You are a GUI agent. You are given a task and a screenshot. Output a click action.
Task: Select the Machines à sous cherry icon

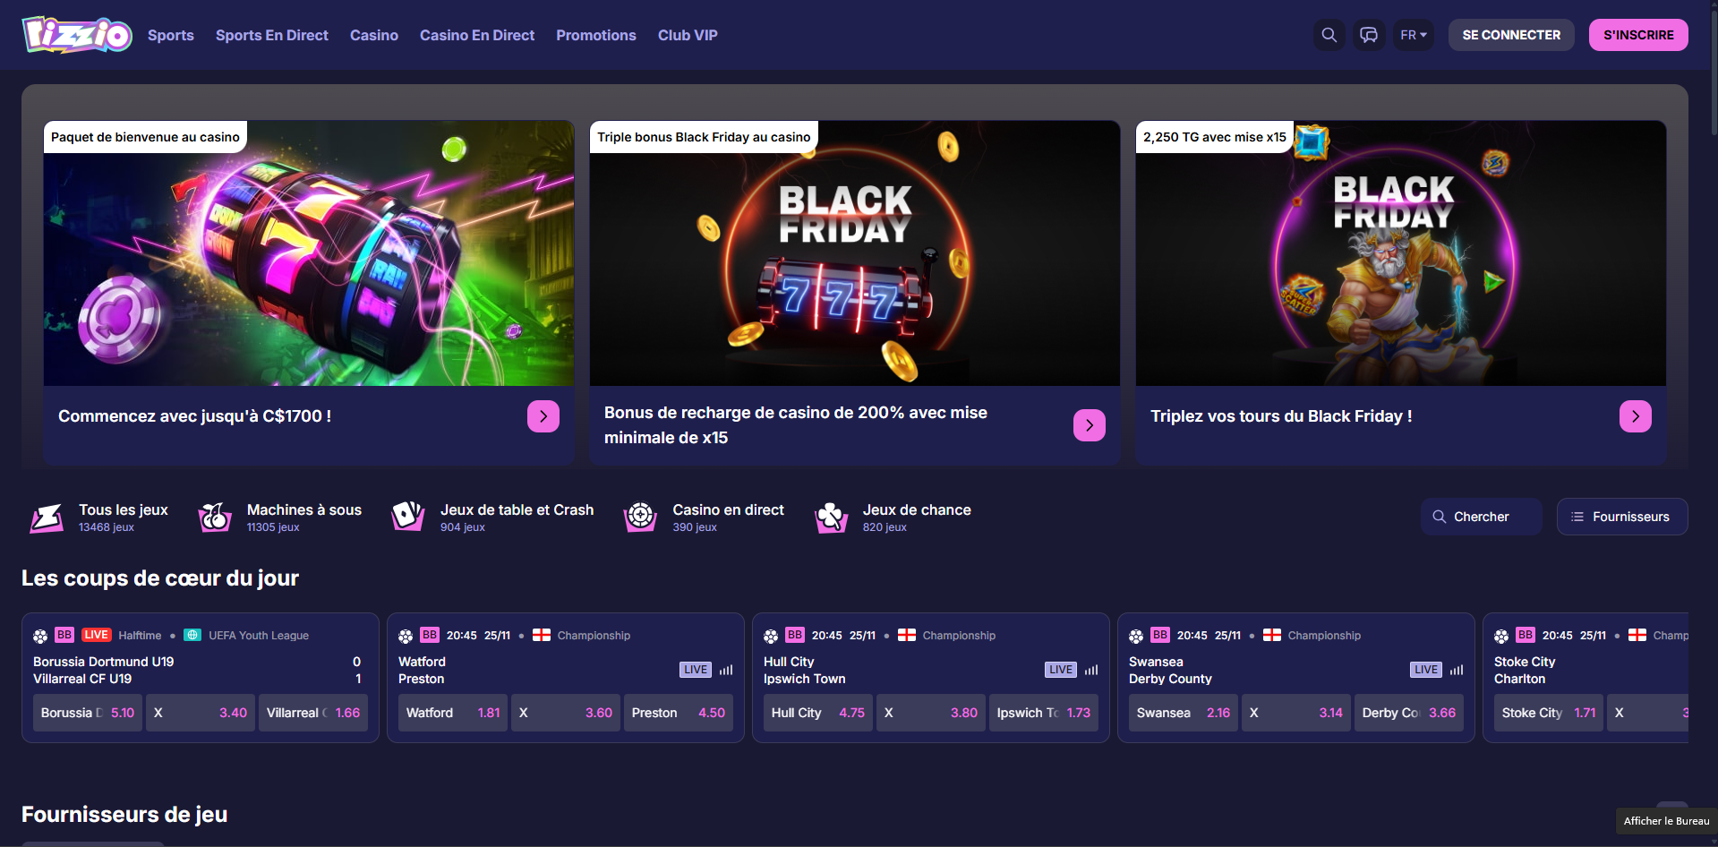215,518
